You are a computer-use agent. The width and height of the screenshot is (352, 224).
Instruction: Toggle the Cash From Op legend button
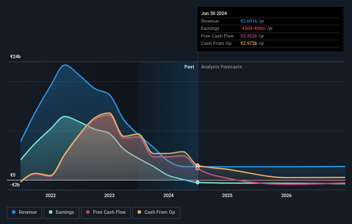[x=156, y=212]
